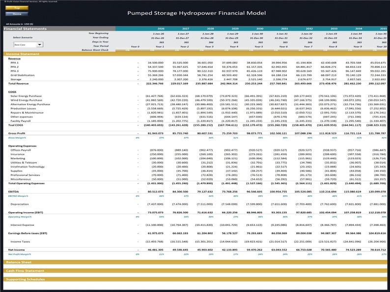Viewport: 390px width, 292px height.
Task: Select Interest Expense value (11.100.000)
Action: (154, 225)
